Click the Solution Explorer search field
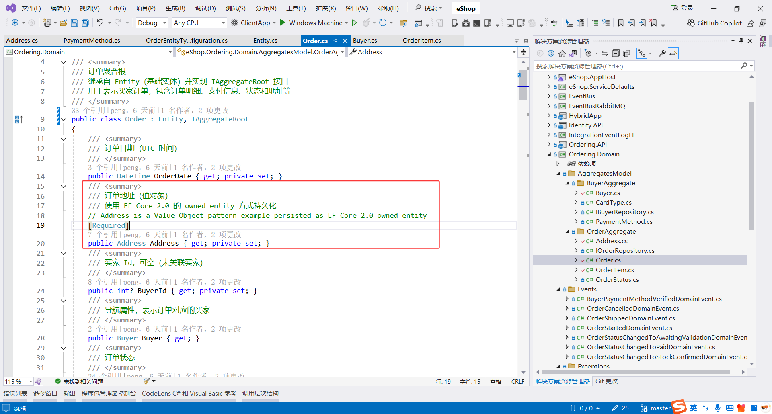 tap(644, 66)
